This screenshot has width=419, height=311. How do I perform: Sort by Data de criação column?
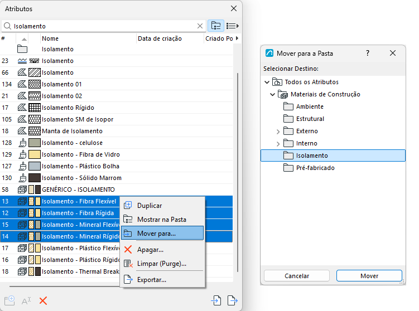point(170,38)
